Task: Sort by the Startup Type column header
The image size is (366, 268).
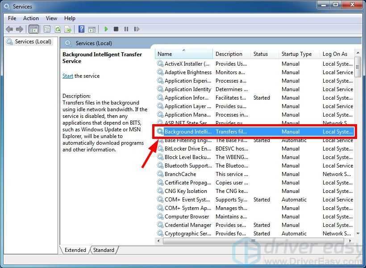Action: 299,54
